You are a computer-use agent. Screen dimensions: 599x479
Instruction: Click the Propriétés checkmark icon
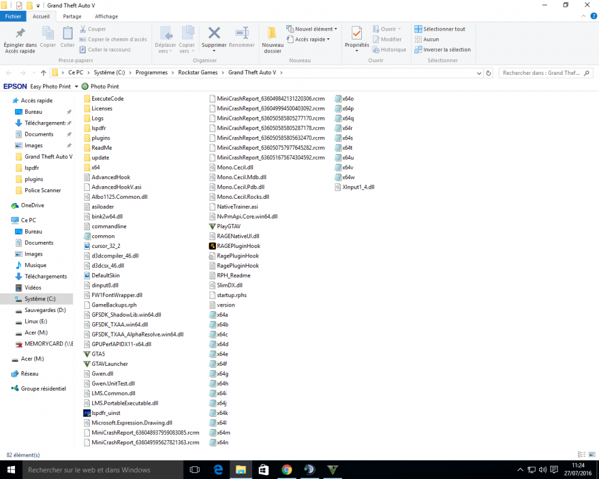(x=356, y=33)
